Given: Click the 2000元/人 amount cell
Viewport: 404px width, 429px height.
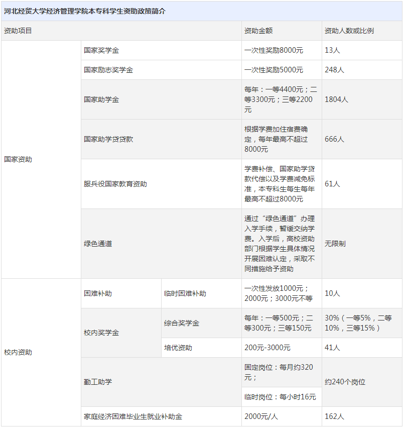Looking at the screenshot, I should pyautogui.click(x=282, y=416).
